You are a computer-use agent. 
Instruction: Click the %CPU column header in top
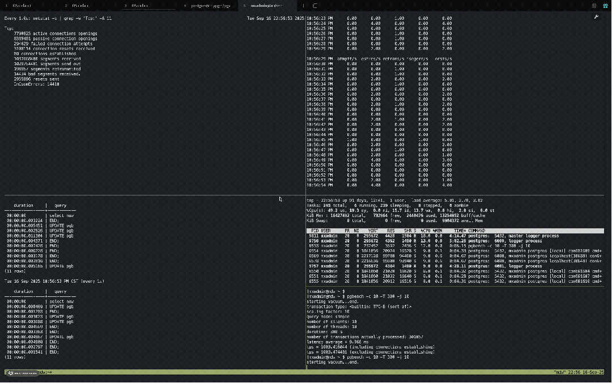[425, 231]
